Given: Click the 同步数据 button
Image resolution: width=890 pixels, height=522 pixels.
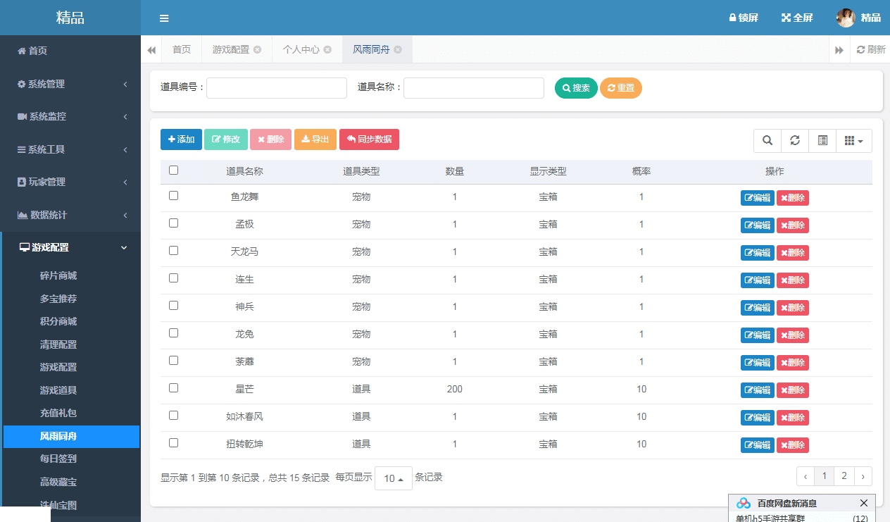Looking at the screenshot, I should point(369,139).
